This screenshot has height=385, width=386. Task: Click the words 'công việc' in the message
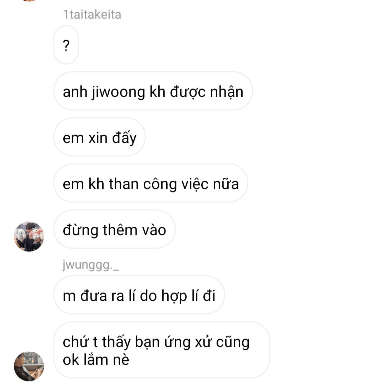(175, 184)
